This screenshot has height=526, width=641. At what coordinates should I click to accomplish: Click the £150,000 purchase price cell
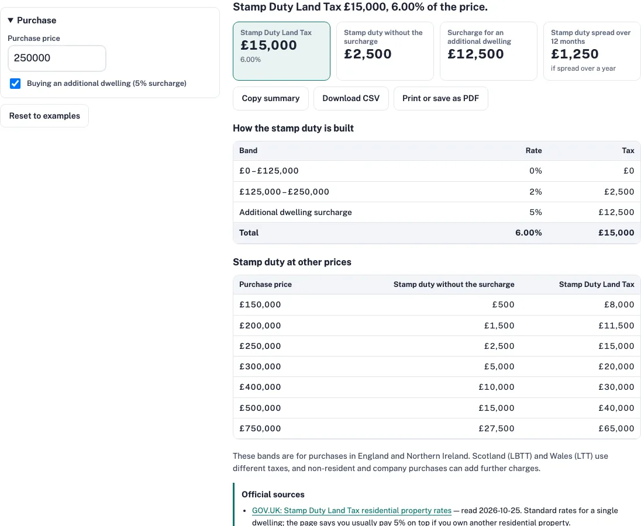(x=260, y=304)
